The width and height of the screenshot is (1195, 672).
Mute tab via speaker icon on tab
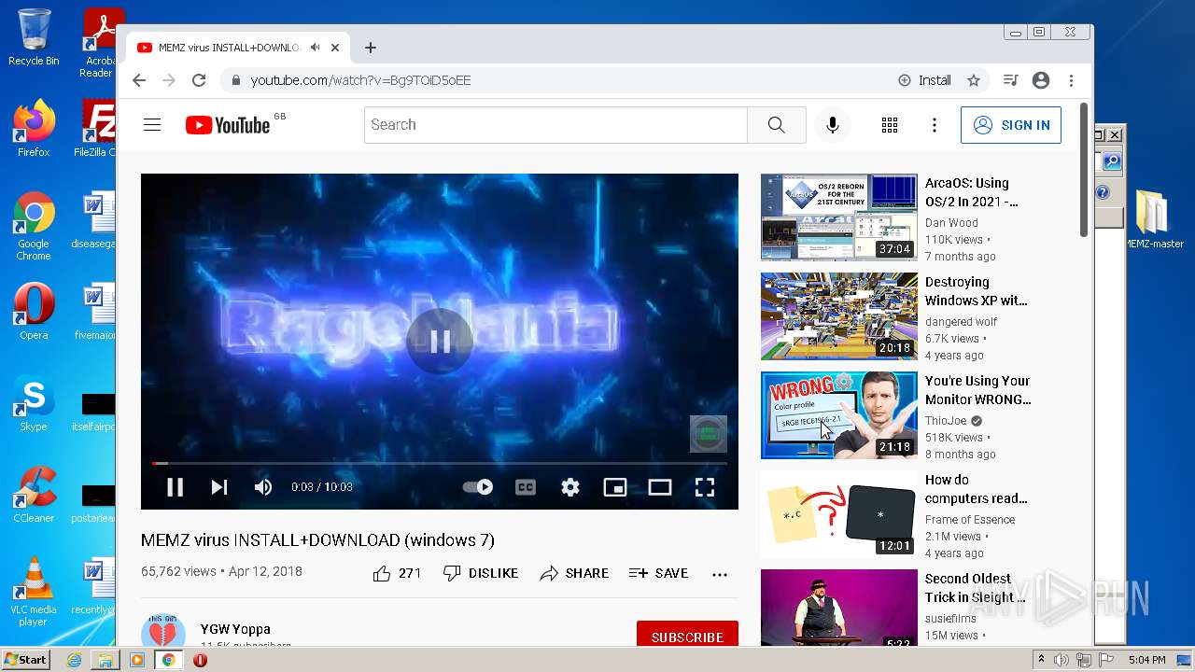click(315, 48)
